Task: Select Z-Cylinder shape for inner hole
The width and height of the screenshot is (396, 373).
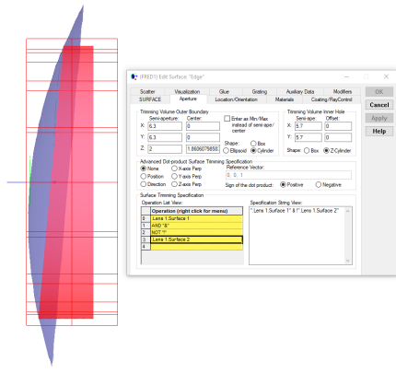Action: (327, 150)
